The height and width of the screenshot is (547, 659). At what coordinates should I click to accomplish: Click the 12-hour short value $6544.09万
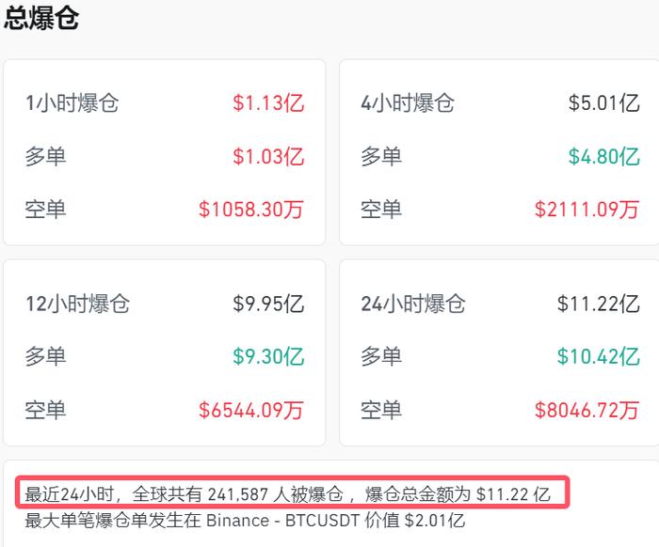pos(251,410)
